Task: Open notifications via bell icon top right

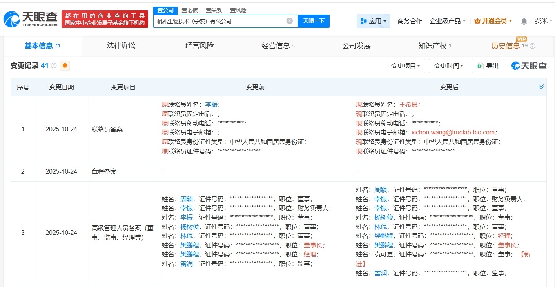Action: pos(524,21)
